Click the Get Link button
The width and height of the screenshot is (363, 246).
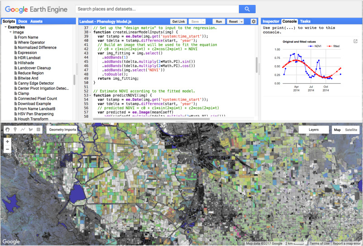pyautogui.click(x=179, y=21)
